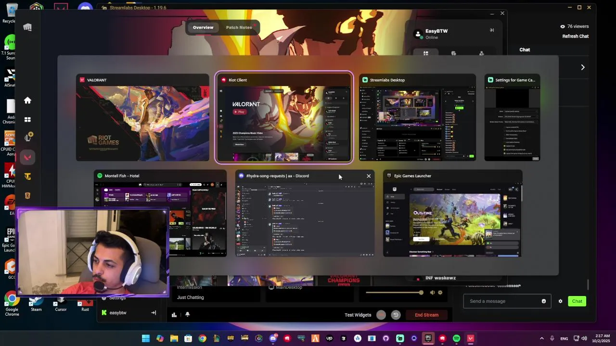Open Epic Games Launcher taskbar icon
This screenshot has width=616, height=346.
(428, 338)
